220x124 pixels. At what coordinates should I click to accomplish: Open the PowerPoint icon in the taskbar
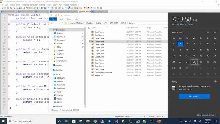coord(159,121)
